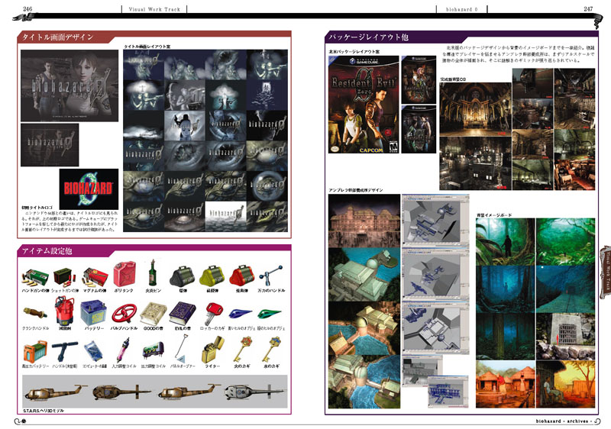Open the mansion facade design image

364,221
